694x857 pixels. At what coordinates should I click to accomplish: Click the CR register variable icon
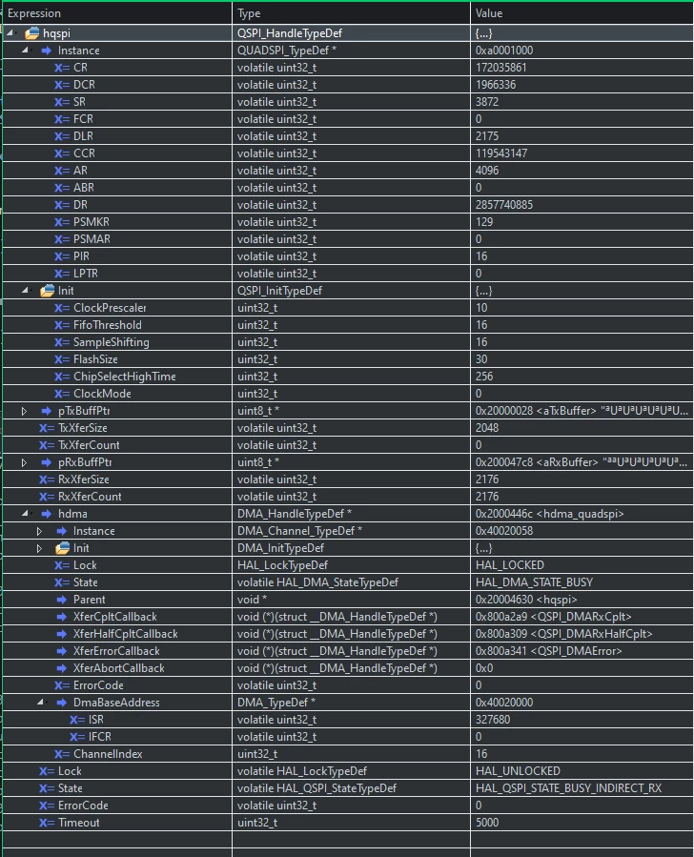[x=62, y=68]
